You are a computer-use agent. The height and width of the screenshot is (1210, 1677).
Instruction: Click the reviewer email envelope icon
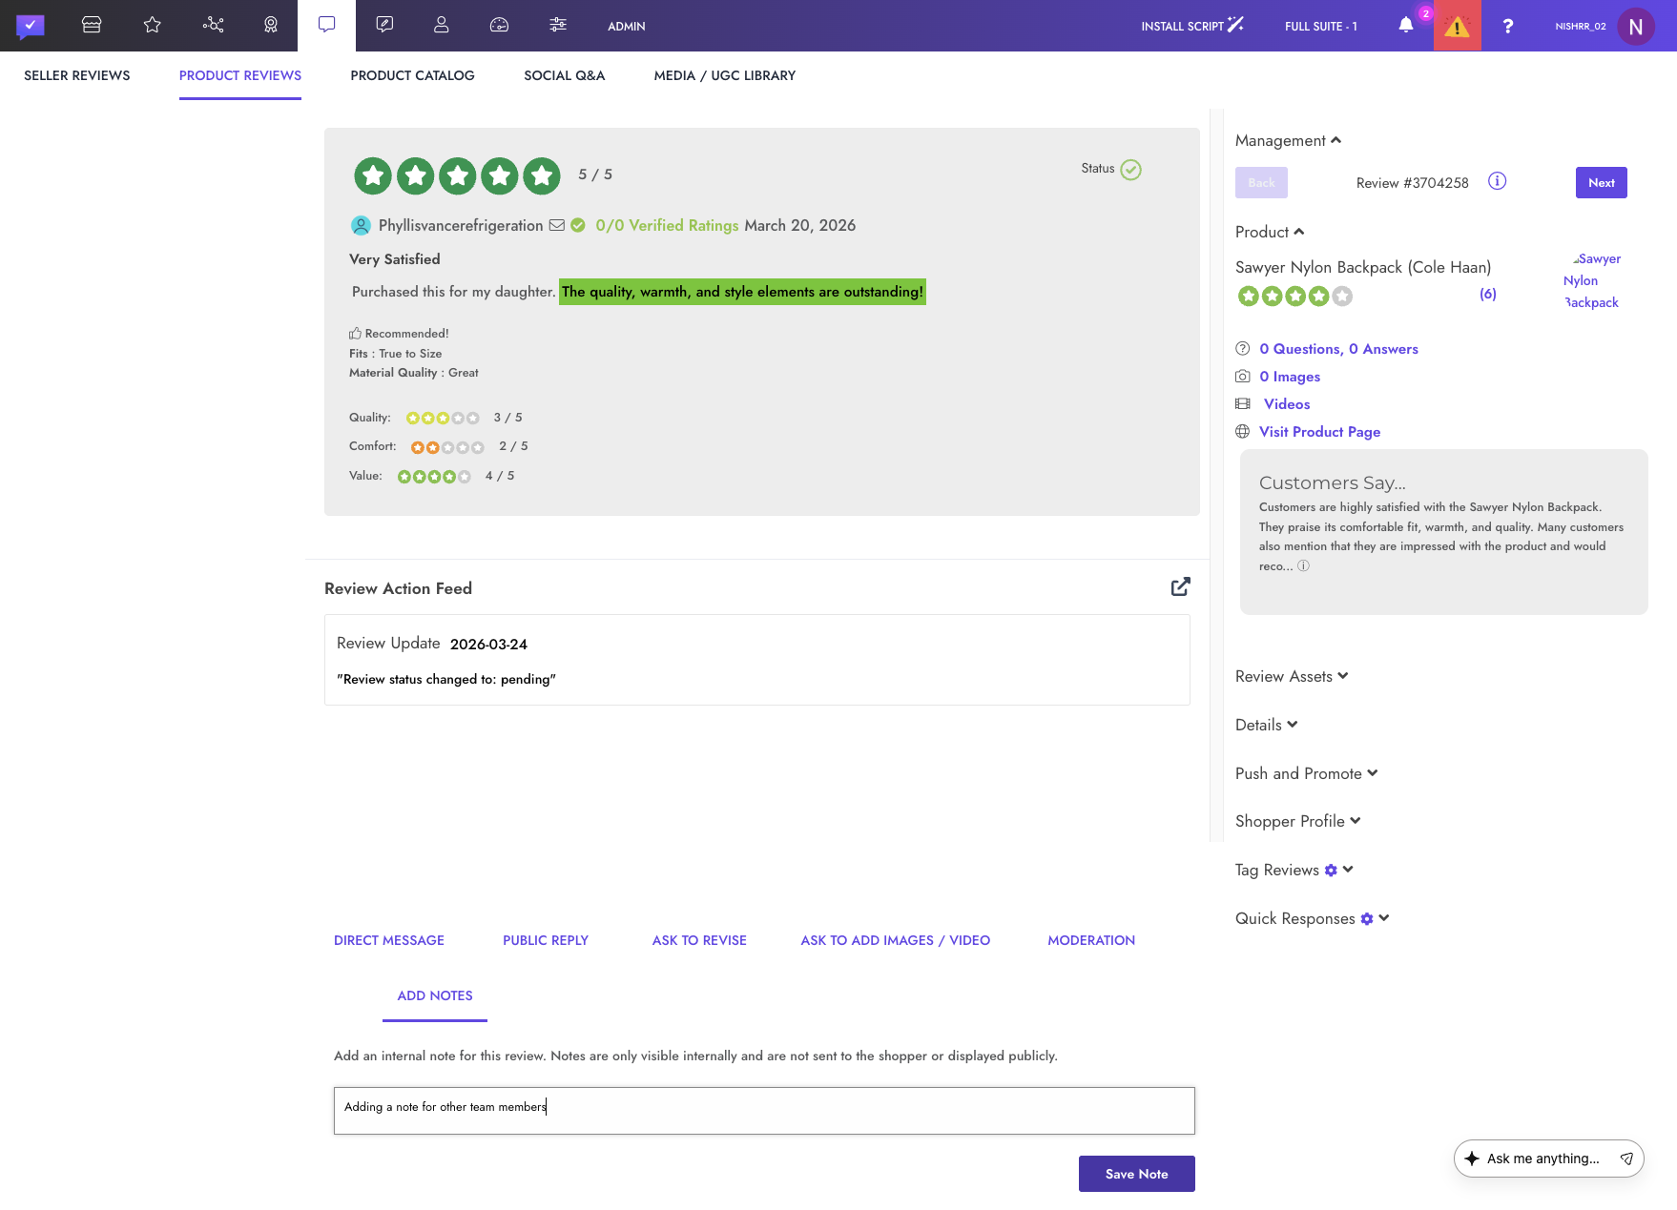(x=557, y=225)
